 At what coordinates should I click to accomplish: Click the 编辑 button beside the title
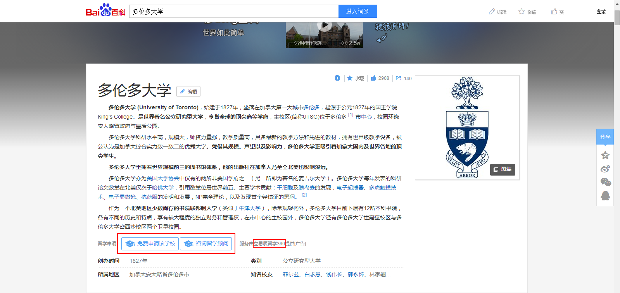[x=188, y=91]
